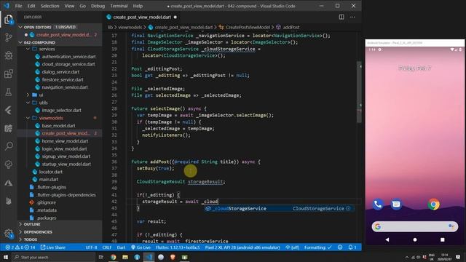Accept the _cloudStorageService autocomplete suggestion
Screen dimensions: 466x262
[x=278, y=209]
